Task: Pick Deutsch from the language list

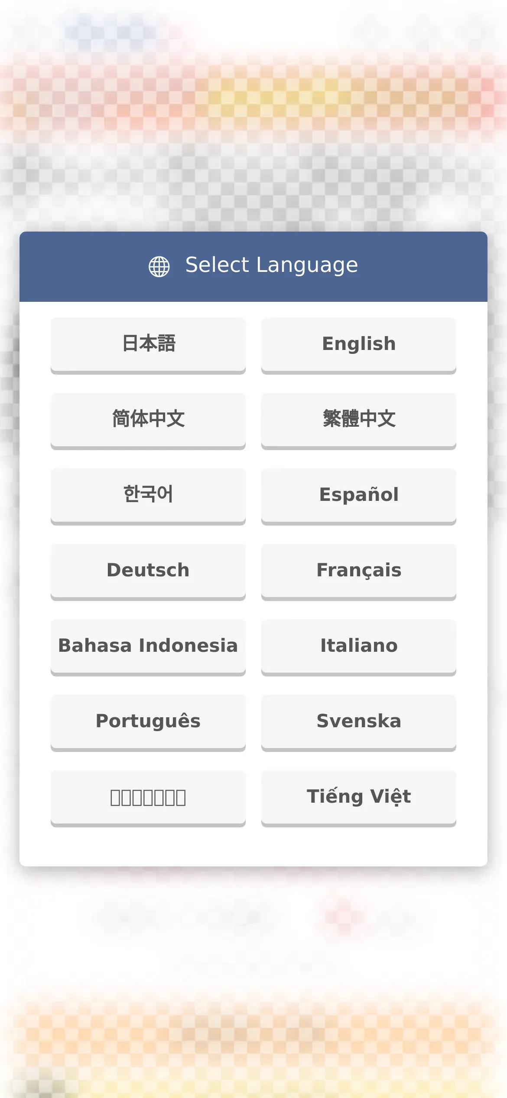Action: point(148,572)
